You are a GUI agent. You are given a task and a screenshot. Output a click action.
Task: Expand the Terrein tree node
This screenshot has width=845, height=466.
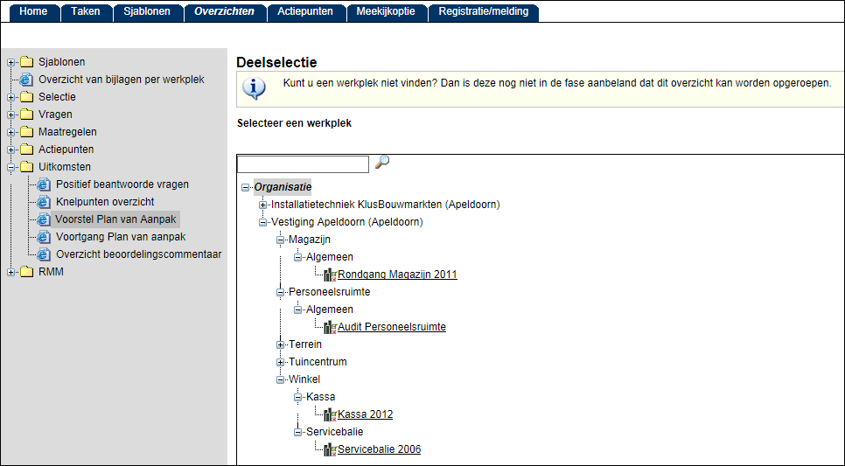click(281, 344)
